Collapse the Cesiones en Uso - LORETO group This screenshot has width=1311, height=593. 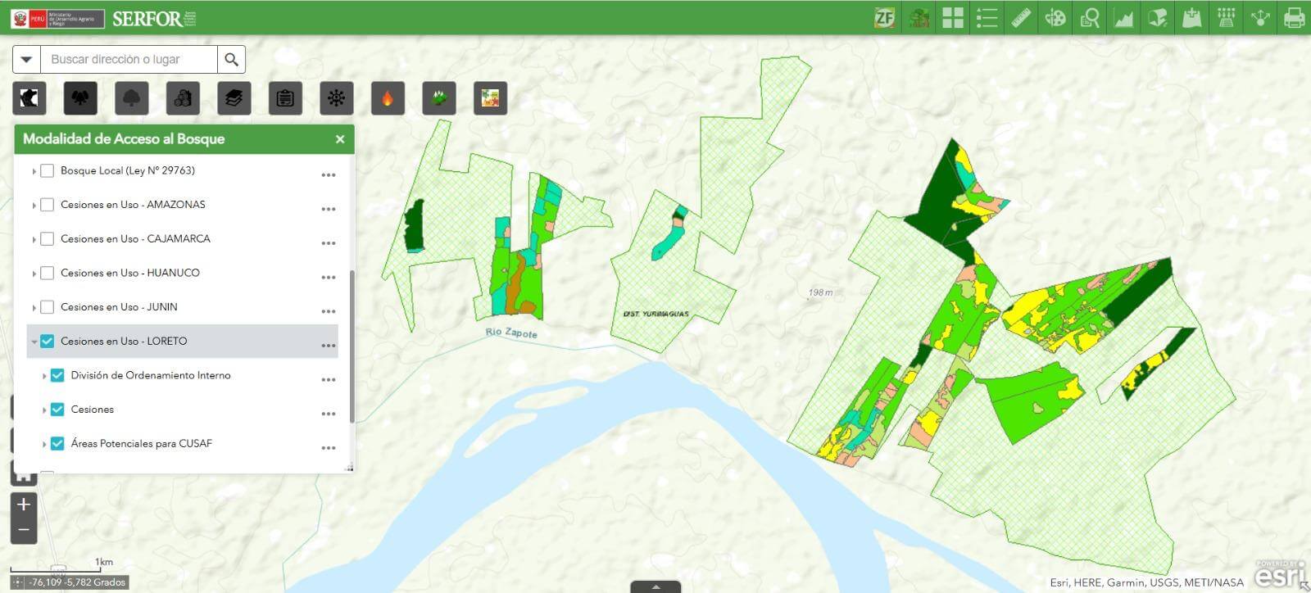(x=34, y=342)
